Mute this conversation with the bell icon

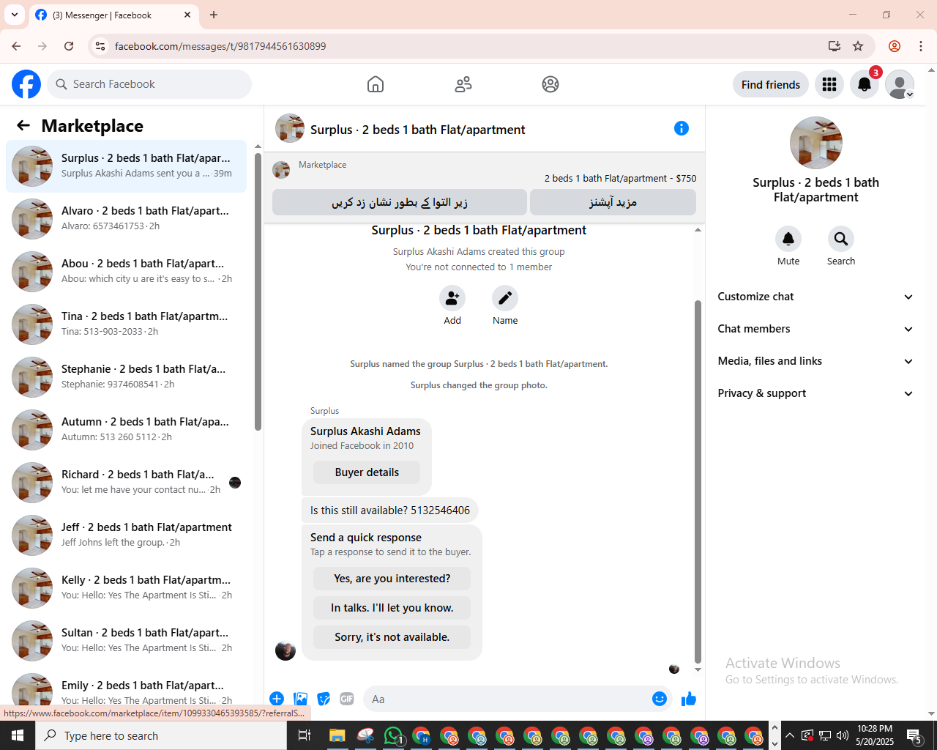tap(788, 239)
